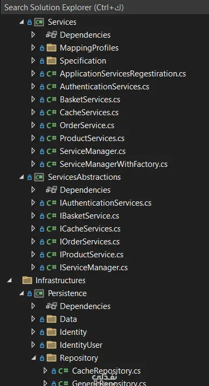Expand AuthenticationServices.cs node arrow
This screenshot has height=386, width=209.
point(33,87)
